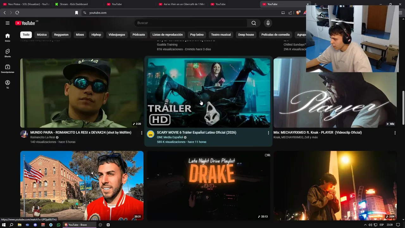This screenshot has width=405, height=228.
Task: Filter by Películas de comedia chip
Action: click(x=275, y=35)
